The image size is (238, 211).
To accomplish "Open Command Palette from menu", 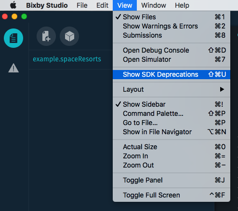I will 172,113.
